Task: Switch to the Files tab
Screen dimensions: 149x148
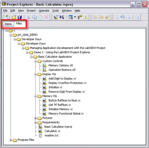Action: point(19,24)
